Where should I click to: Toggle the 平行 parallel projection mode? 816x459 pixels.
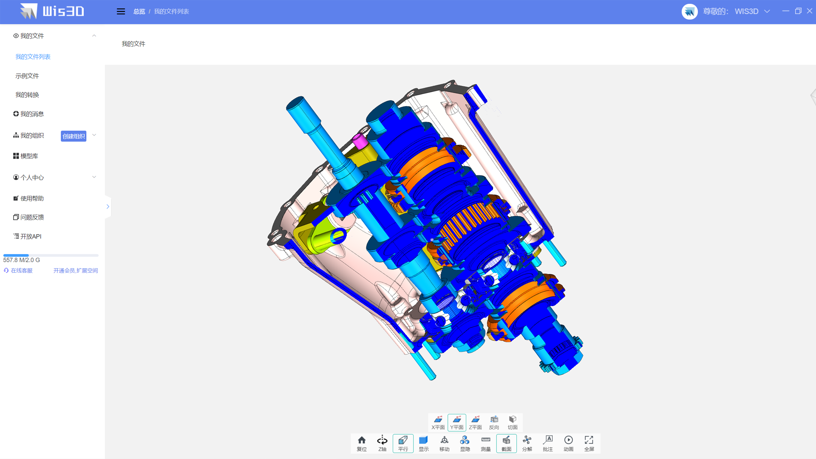(403, 443)
